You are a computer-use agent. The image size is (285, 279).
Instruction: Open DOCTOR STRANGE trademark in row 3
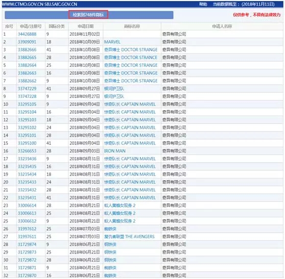point(131,50)
